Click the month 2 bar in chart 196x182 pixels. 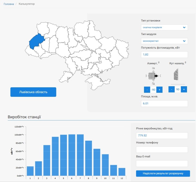click(38, 168)
